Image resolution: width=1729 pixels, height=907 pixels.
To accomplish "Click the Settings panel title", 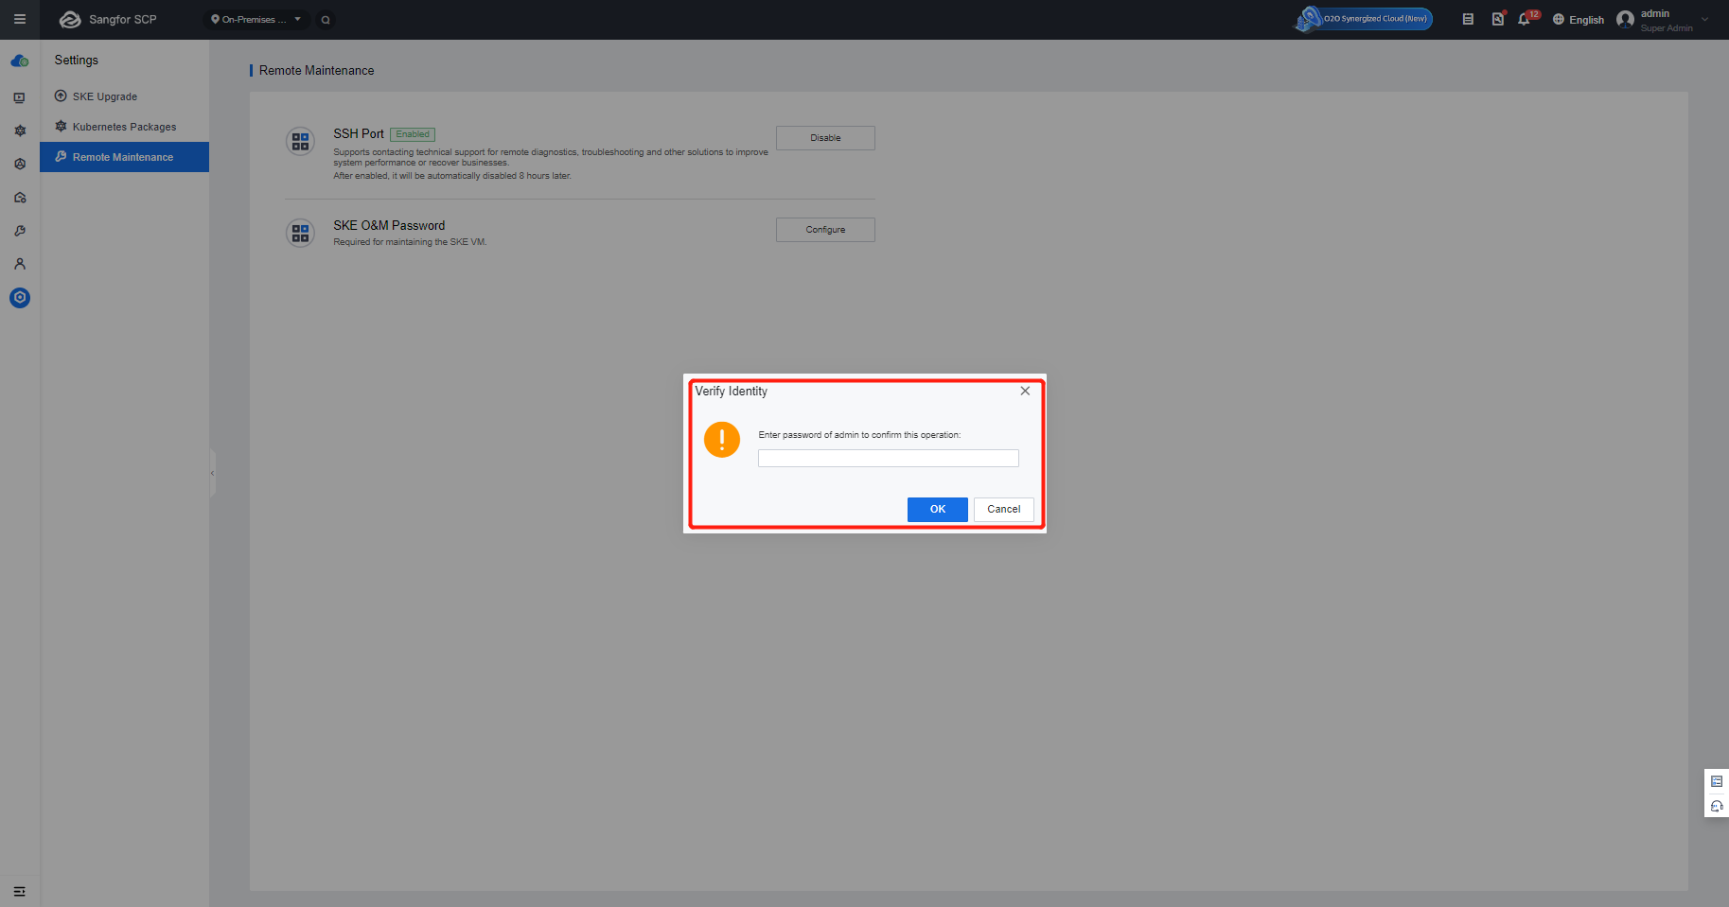I will pos(77,60).
